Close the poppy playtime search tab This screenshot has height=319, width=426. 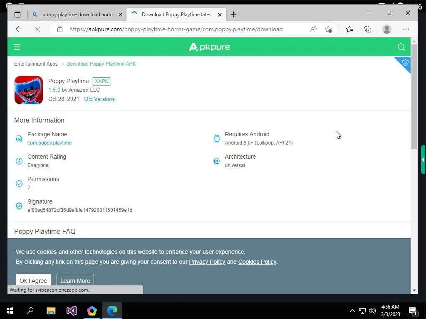click(x=120, y=15)
